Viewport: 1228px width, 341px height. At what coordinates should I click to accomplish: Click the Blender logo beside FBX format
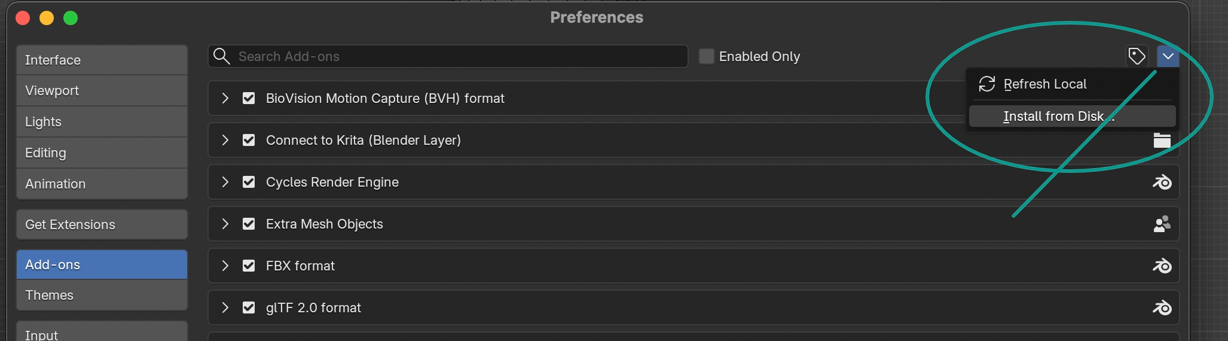tap(1162, 266)
